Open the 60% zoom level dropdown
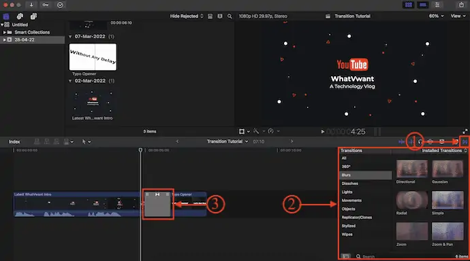This screenshot has height=261, width=470. point(436,16)
